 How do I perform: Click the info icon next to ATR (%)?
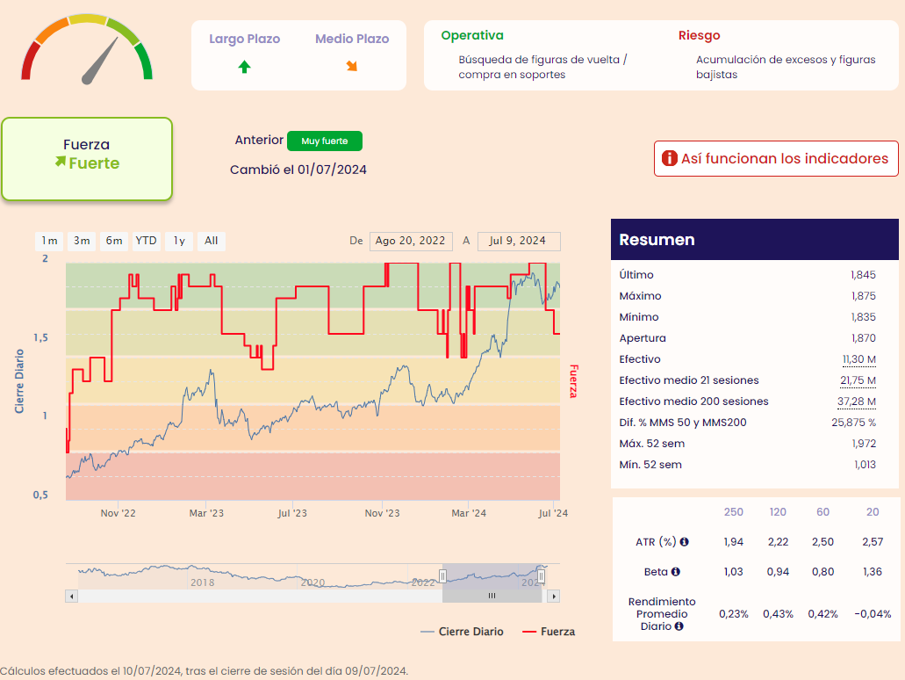coord(684,542)
